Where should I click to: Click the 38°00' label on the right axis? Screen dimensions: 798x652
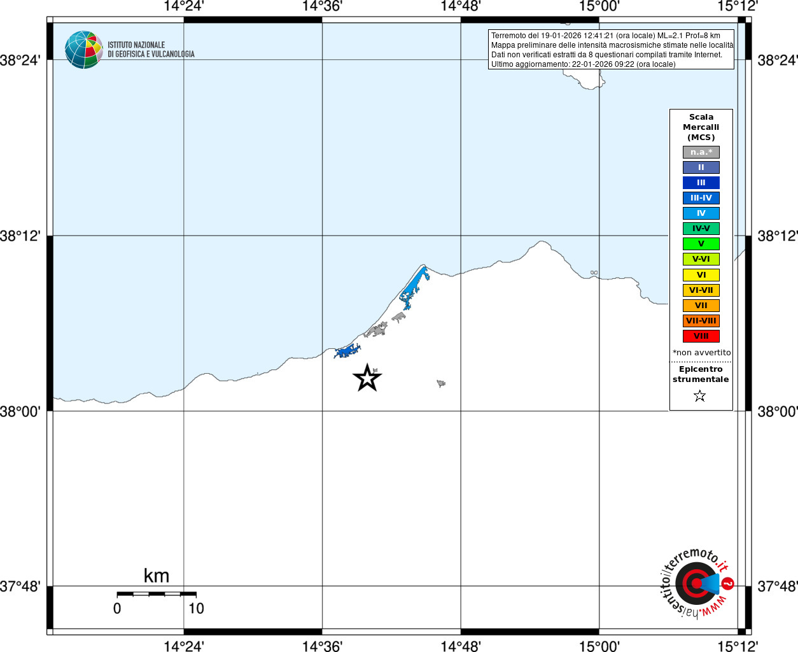778,411
